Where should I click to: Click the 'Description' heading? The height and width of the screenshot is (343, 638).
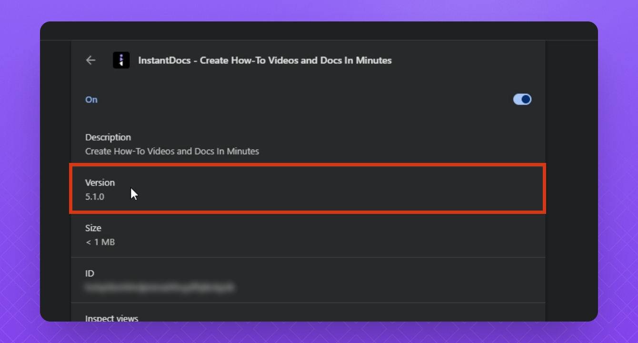pyautogui.click(x=108, y=137)
